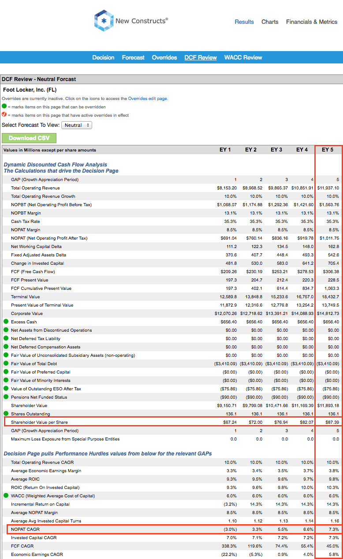Click the $14,812.73 corporate value
Screen dimensions: 343x559
328,314
